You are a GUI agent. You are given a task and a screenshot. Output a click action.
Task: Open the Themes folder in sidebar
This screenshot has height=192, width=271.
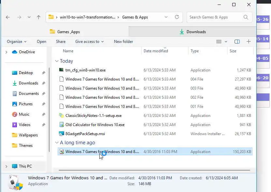tap(22, 146)
